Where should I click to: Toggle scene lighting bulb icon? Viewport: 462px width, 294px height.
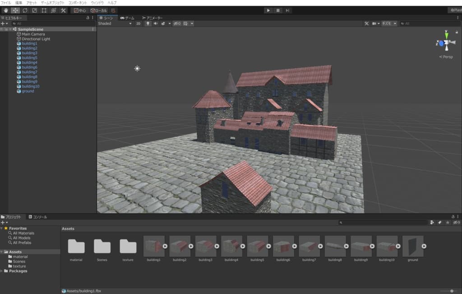(x=148, y=23)
